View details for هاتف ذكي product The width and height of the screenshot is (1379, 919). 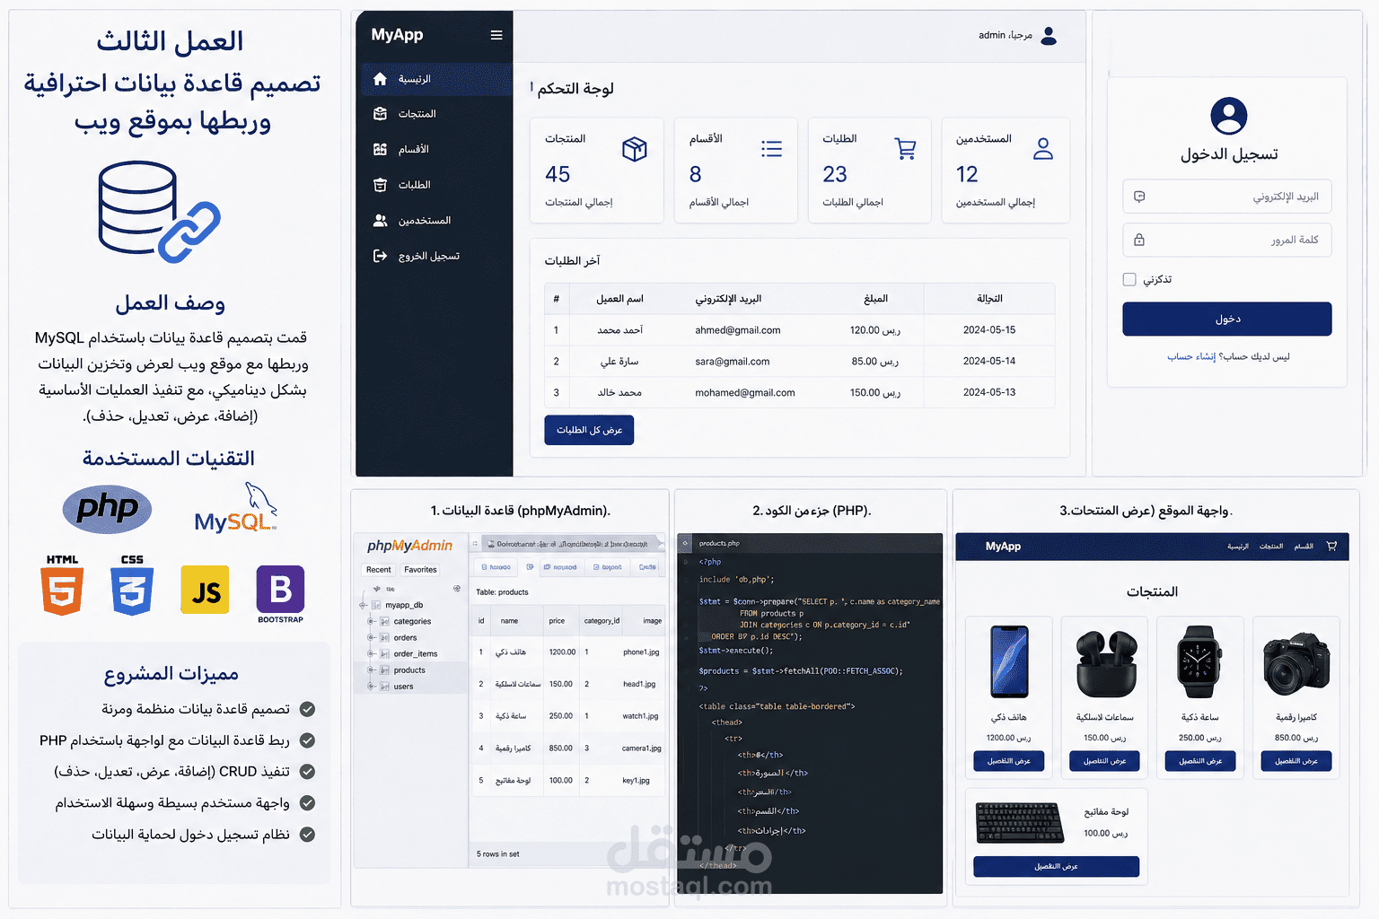click(x=1009, y=761)
